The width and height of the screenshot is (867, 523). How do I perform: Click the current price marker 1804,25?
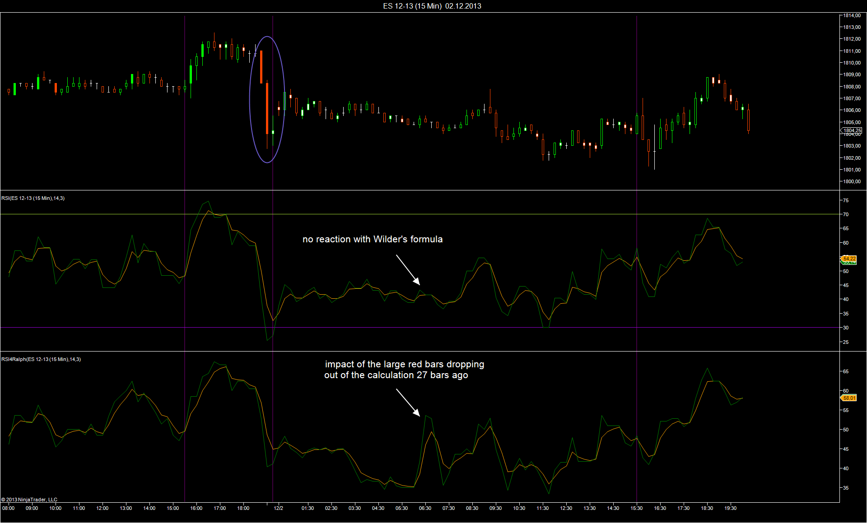(x=852, y=130)
